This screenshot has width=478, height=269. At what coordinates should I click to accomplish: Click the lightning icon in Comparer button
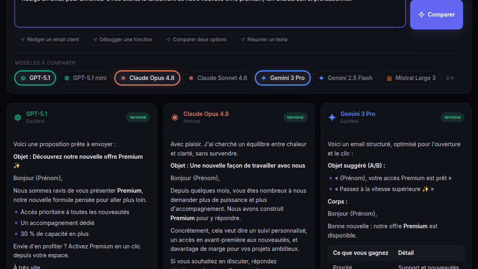(421, 15)
